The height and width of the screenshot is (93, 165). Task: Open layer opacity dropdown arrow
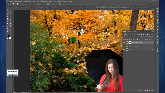(153, 37)
